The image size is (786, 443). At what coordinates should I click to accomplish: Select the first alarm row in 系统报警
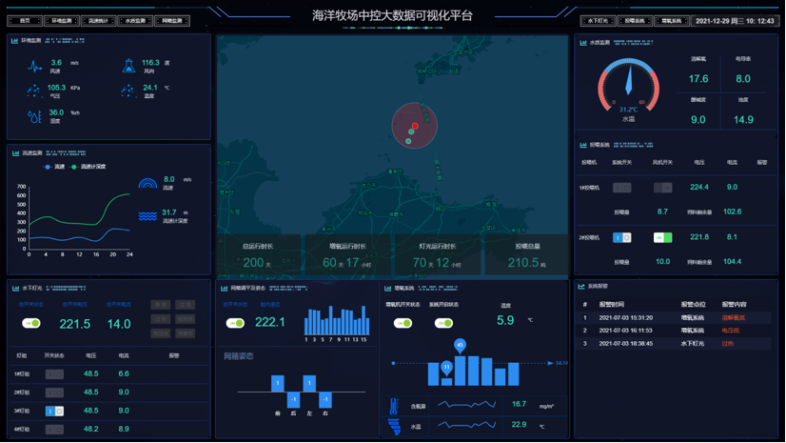[673, 317]
